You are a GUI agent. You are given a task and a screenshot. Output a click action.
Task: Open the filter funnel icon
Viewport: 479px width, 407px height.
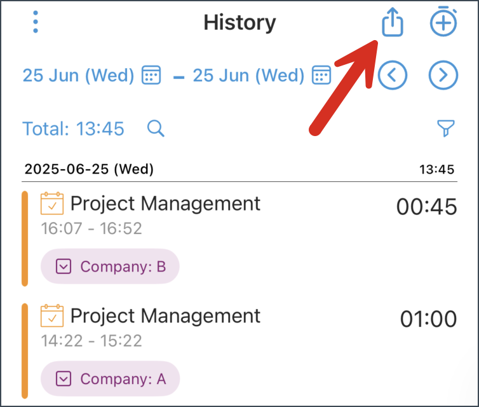point(447,129)
